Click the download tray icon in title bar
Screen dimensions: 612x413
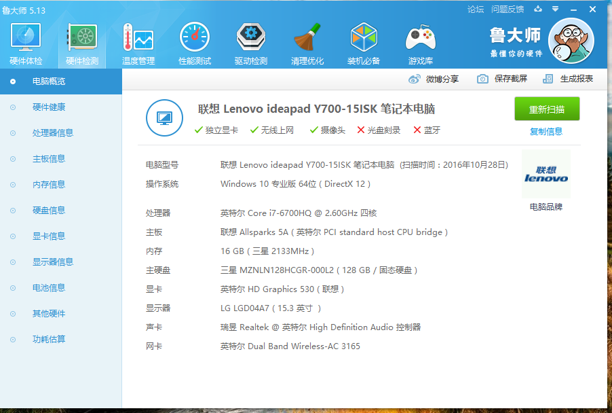(x=538, y=9)
